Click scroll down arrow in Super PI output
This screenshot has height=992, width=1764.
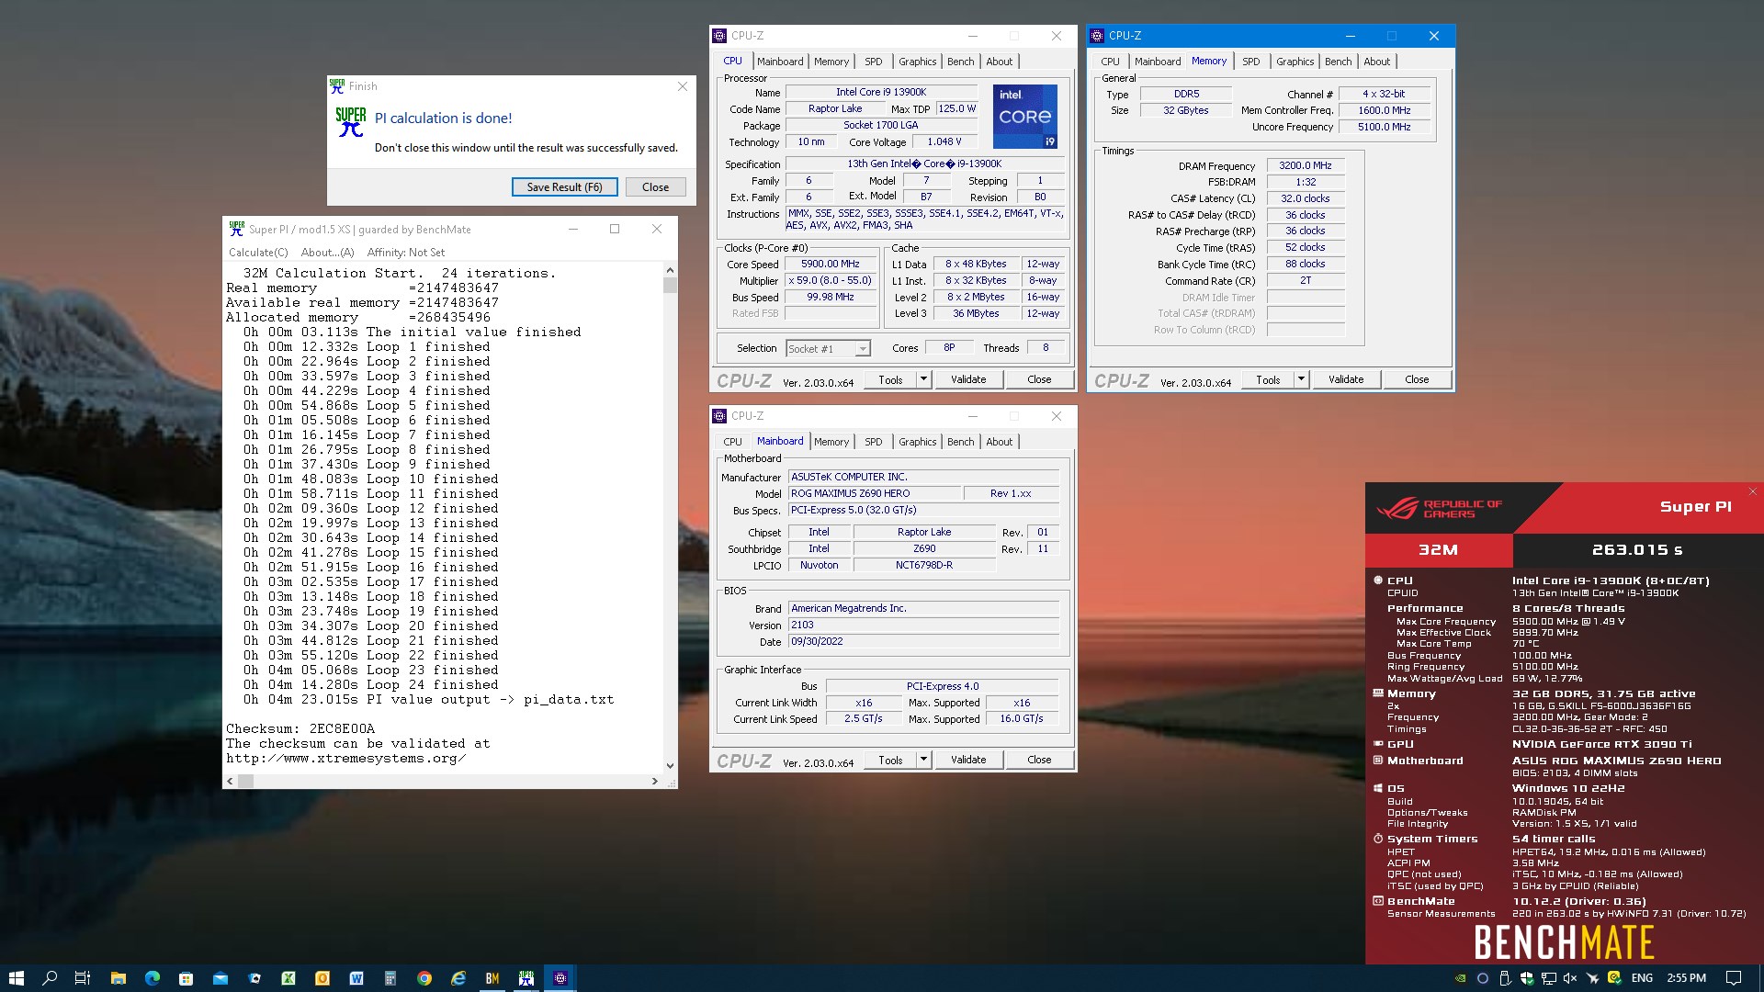coord(670,765)
